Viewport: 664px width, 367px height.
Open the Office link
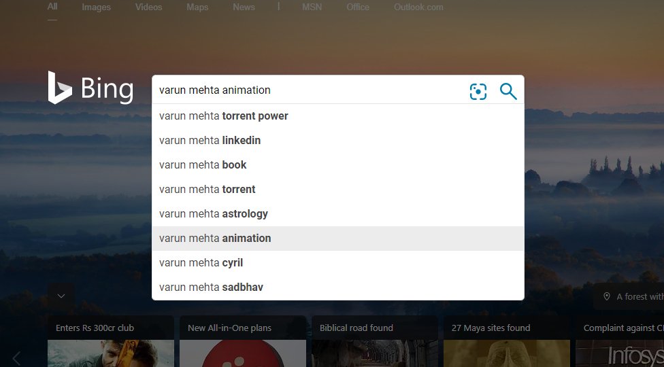click(358, 7)
